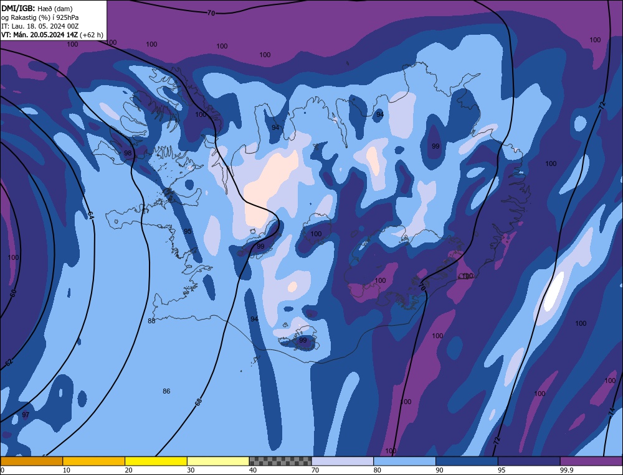Click the dark orange 0–10 legend swatch

click(31, 461)
